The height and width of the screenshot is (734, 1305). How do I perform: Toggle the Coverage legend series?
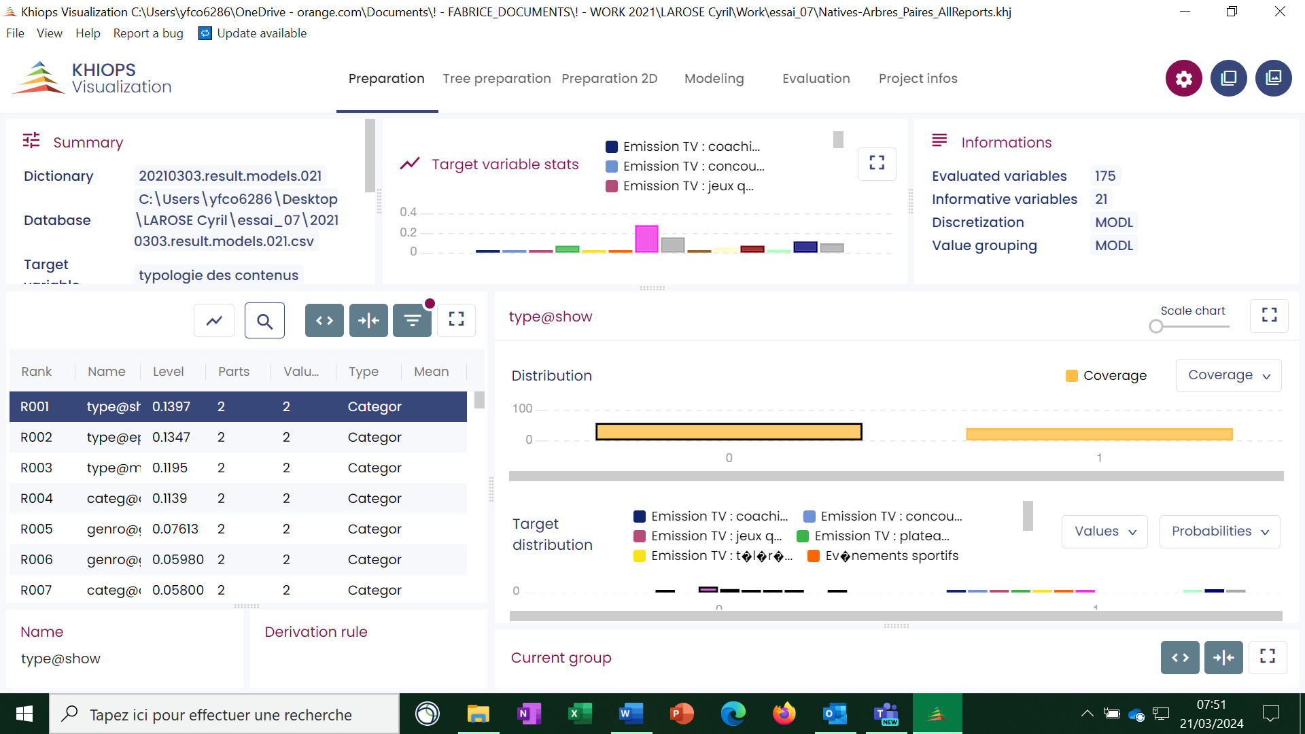tap(1106, 376)
